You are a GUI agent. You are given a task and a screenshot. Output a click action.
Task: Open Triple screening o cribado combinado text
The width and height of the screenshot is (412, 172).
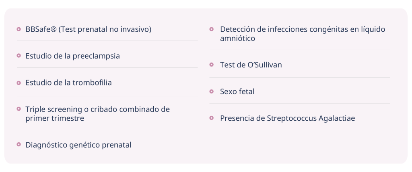click(x=97, y=113)
